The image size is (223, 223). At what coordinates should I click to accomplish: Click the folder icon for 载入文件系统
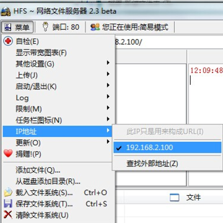[8, 193]
